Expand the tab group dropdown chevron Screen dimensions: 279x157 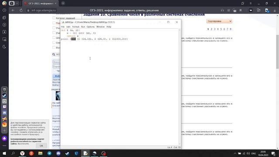coord(17,3)
